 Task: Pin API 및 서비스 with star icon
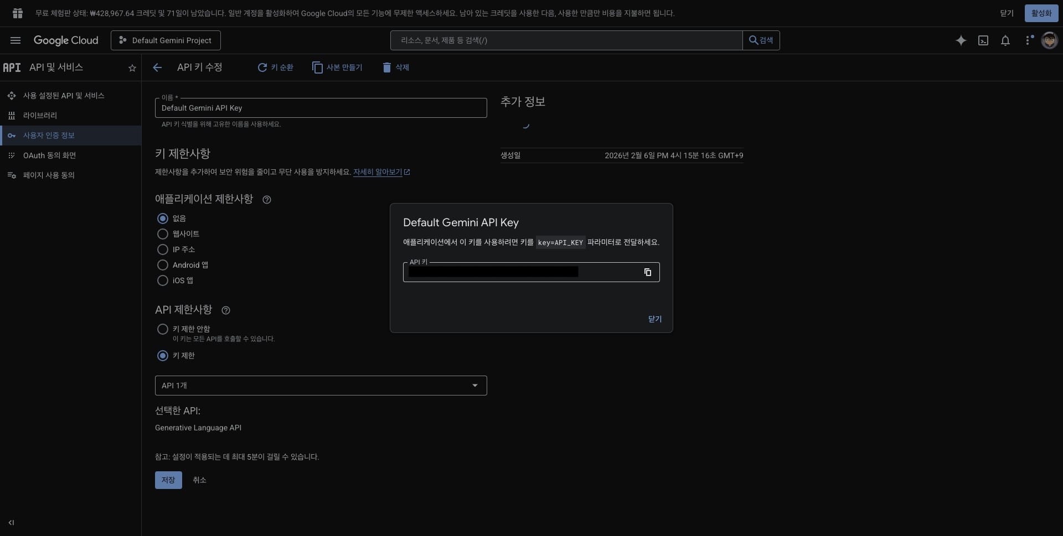tap(132, 68)
